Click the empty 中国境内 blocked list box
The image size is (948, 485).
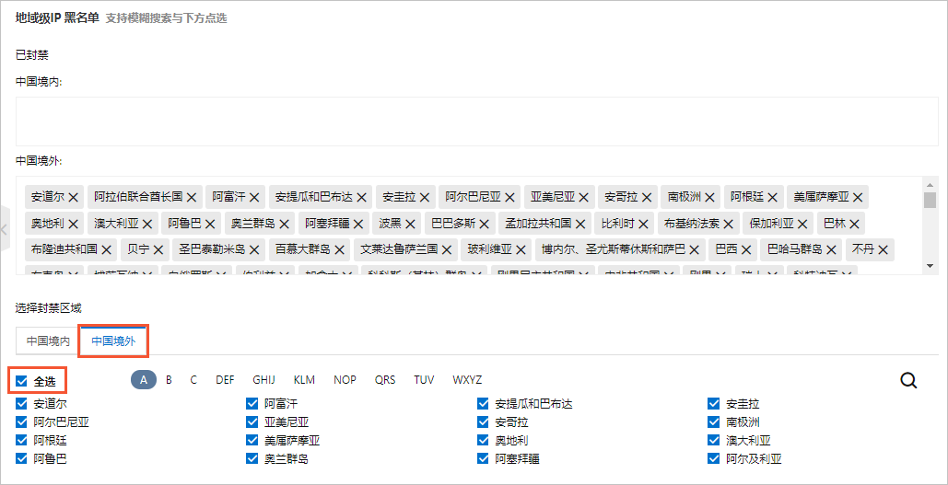point(477,121)
